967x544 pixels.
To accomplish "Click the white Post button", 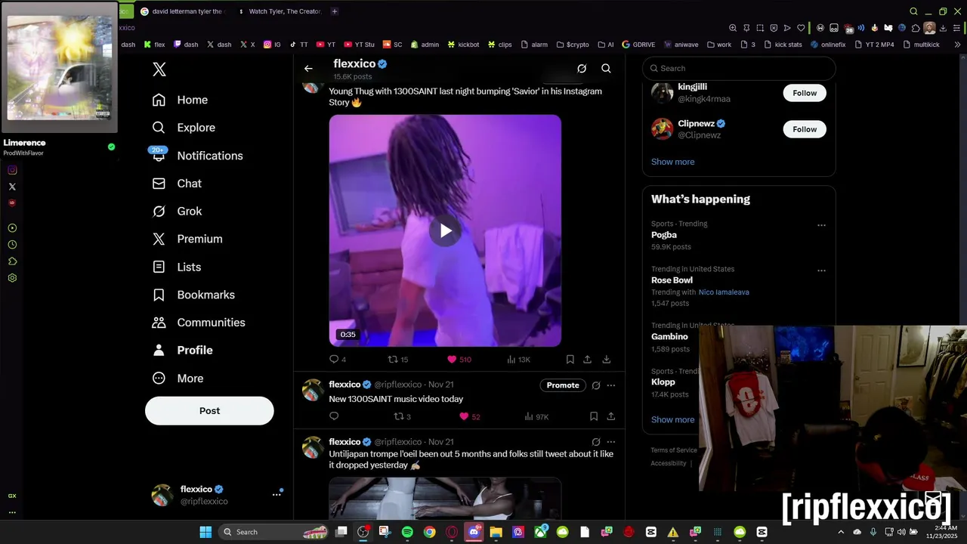I will (x=209, y=411).
